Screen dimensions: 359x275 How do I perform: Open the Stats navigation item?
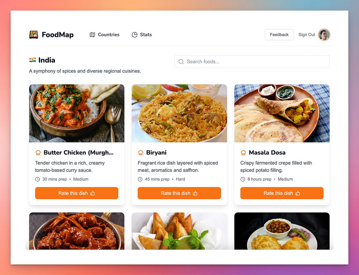tap(142, 35)
